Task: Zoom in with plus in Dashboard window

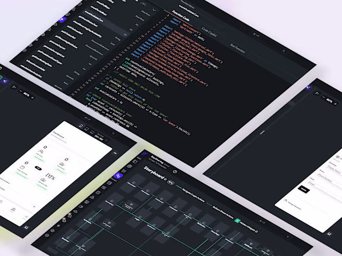Action: [x=33, y=98]
